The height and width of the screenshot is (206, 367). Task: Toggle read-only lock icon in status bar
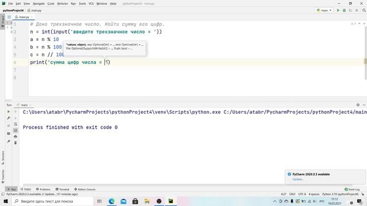tap(363, 194)
